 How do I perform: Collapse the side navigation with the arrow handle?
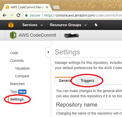(48, 52)
